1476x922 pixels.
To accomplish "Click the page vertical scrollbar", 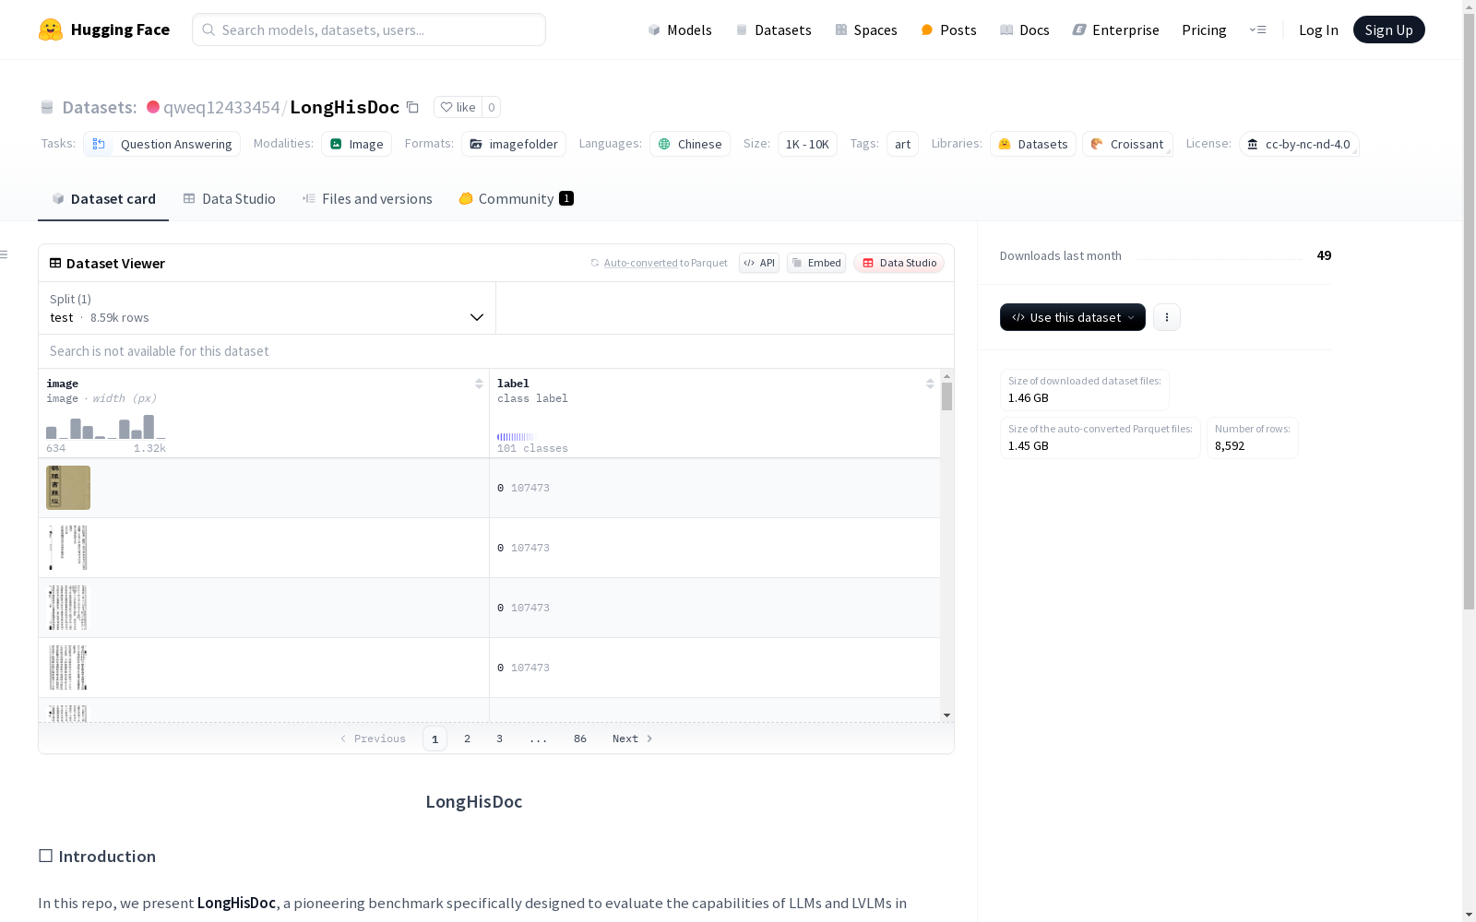I will point(1469,313).
